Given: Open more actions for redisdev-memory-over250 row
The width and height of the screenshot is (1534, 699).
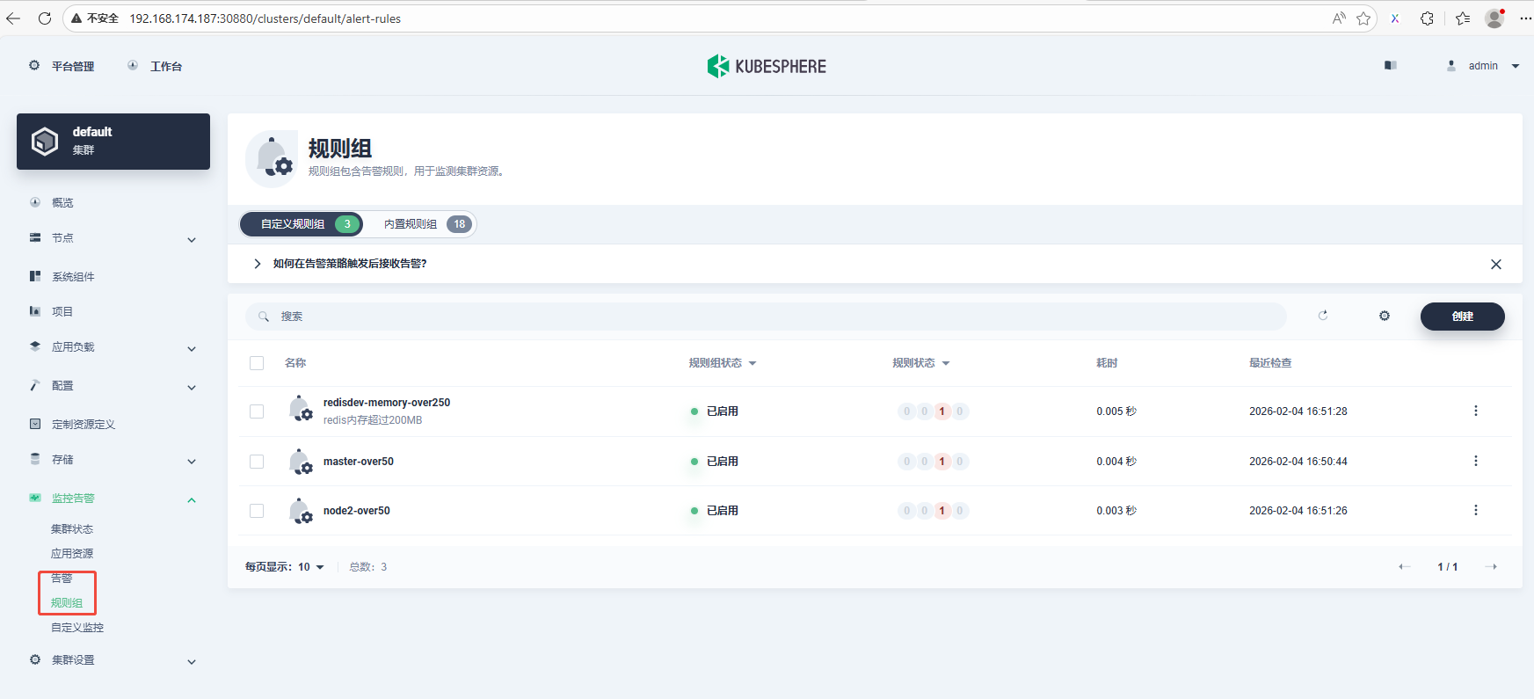Looking at the screenshot, I should point(1475,411).
